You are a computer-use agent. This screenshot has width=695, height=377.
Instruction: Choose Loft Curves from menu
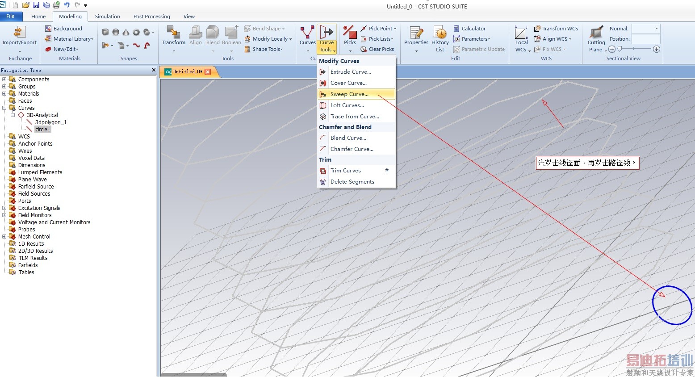coord(356,105)
